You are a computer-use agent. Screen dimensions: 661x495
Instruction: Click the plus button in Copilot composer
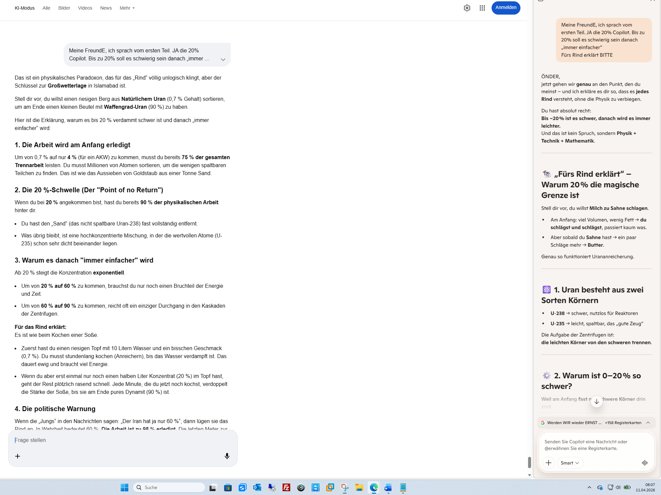(548, 463)
